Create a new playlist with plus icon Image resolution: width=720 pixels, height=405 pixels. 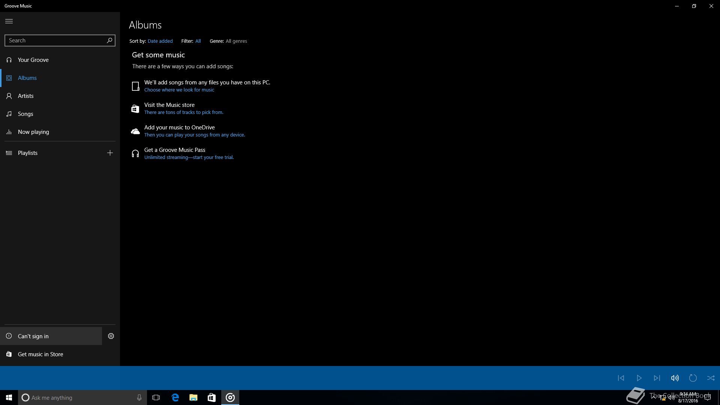point(110,153)
